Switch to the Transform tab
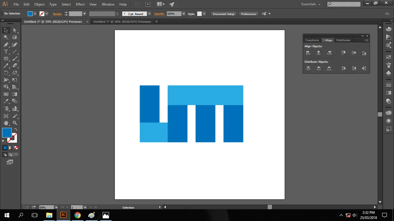The height and width of the screenshot is (221, 394). [312, 40]
